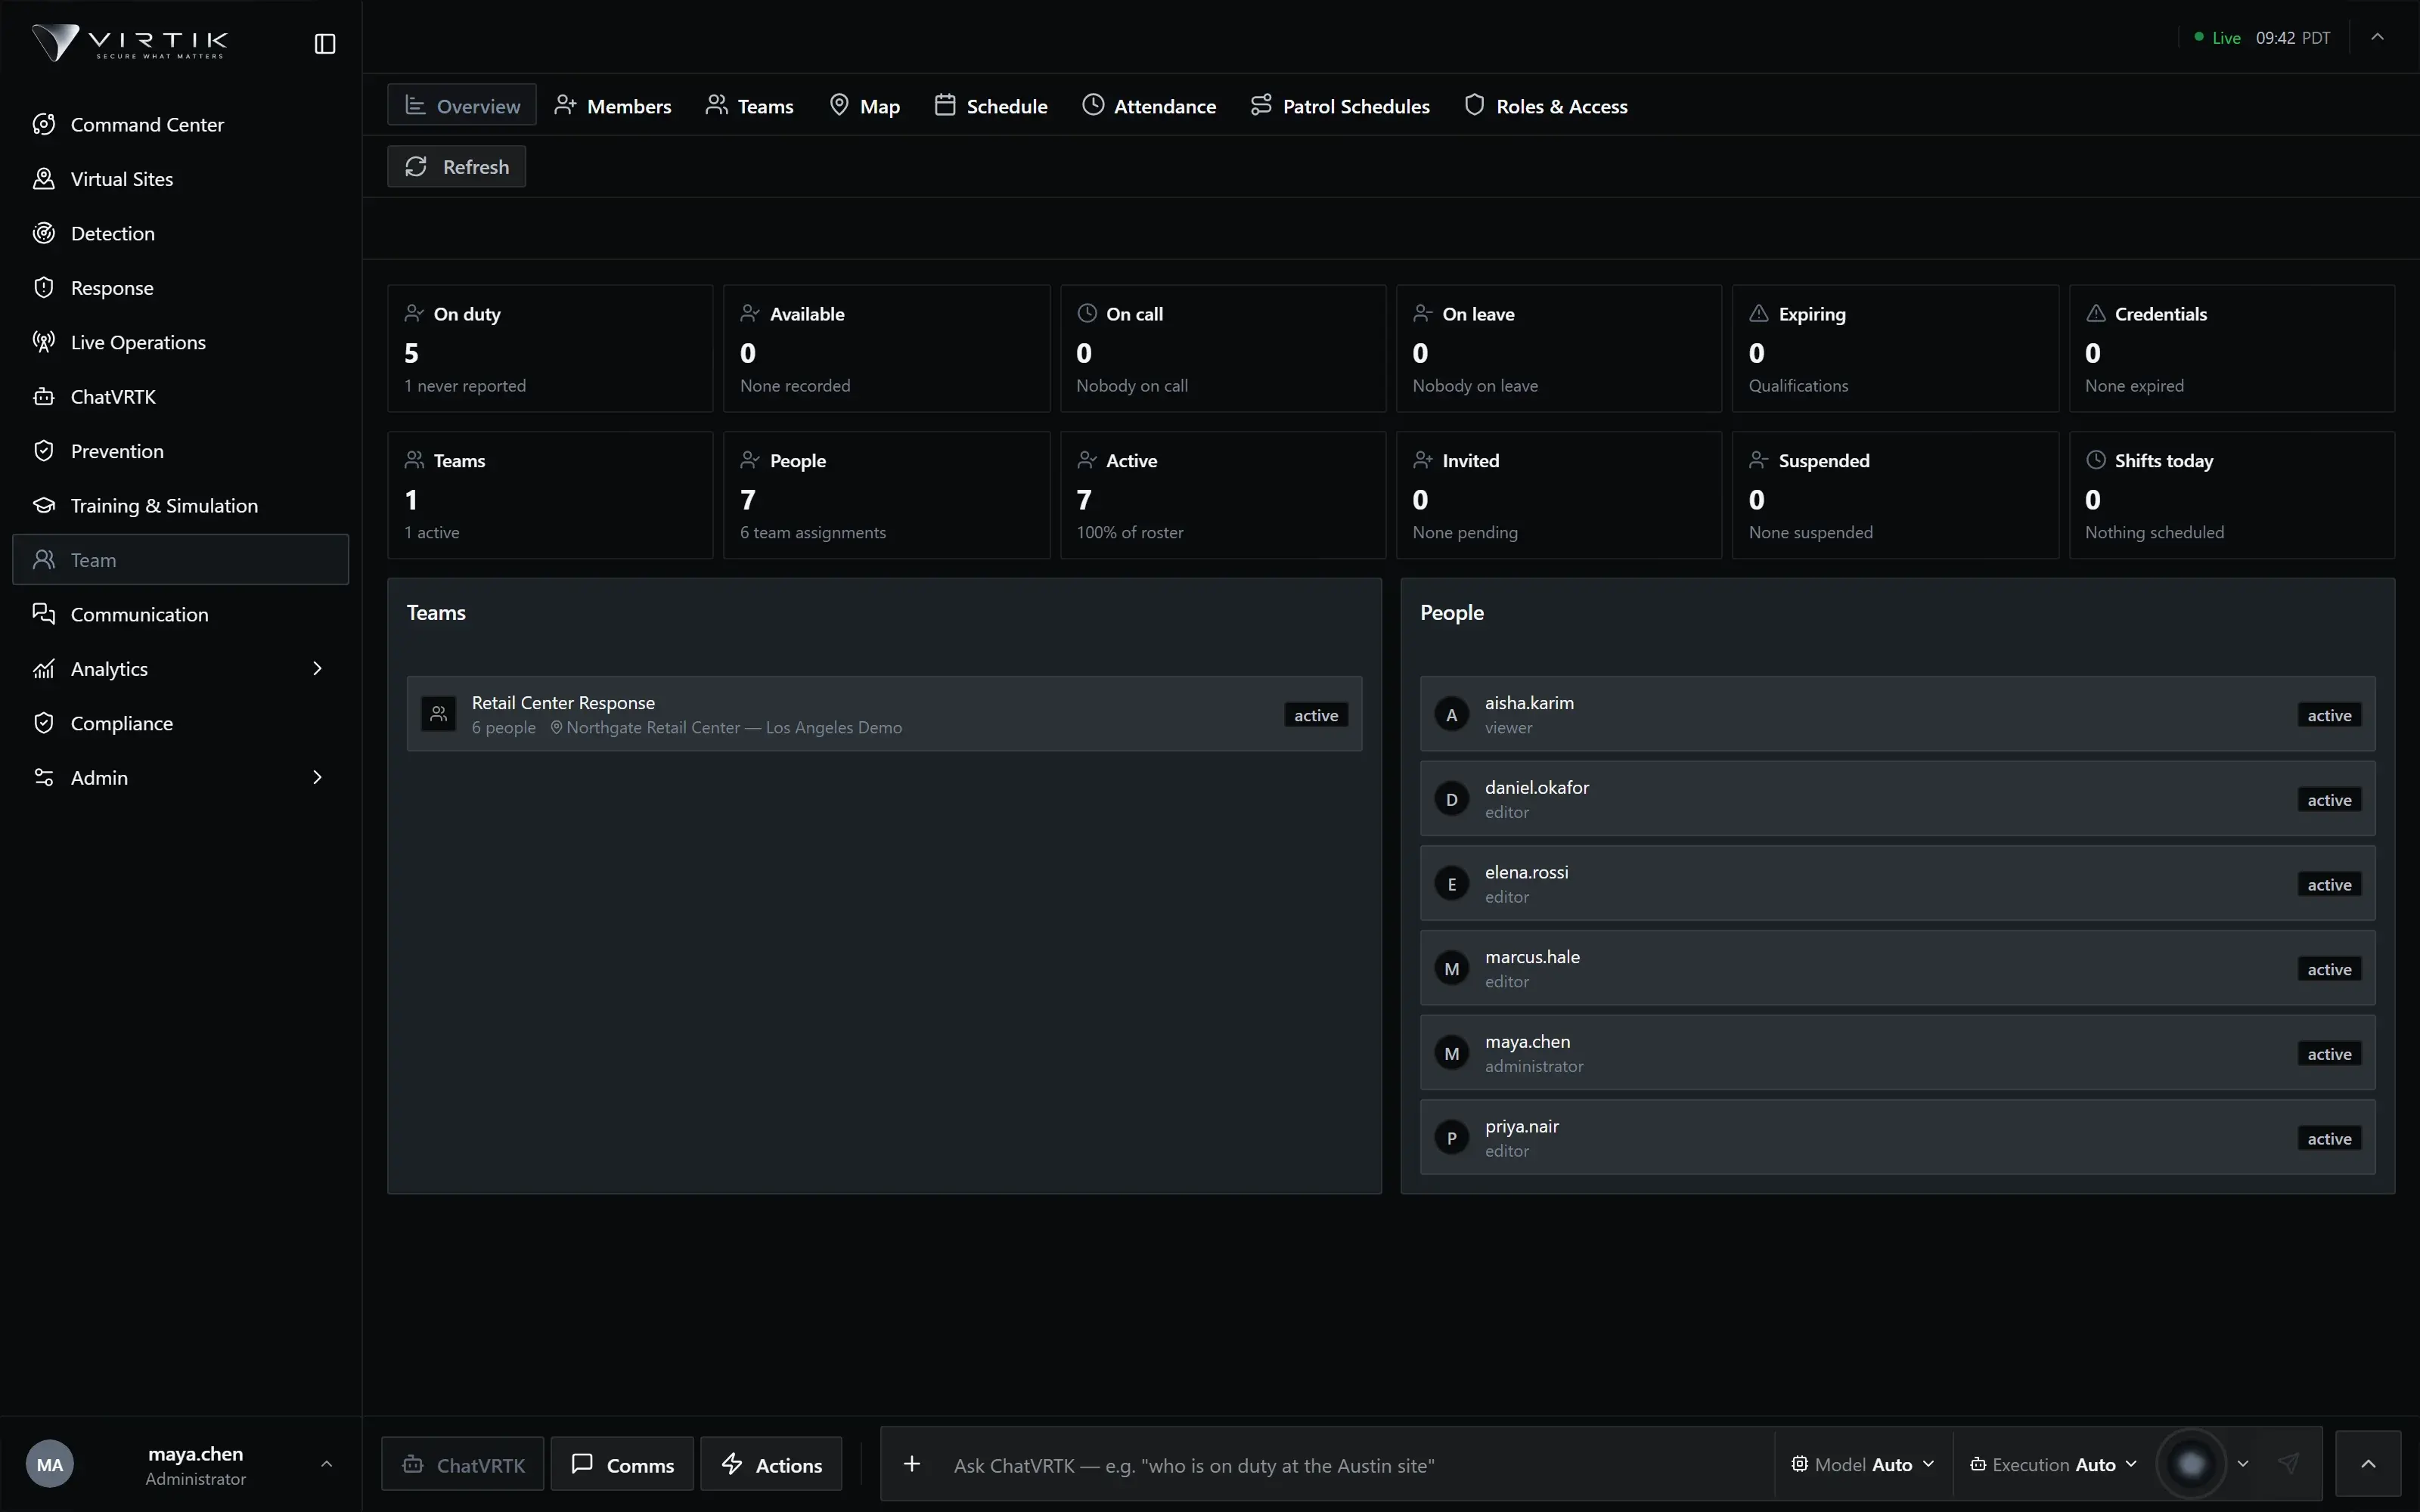
Task: Switch to the Schedule tab
Action: click(x=991, y=106)
